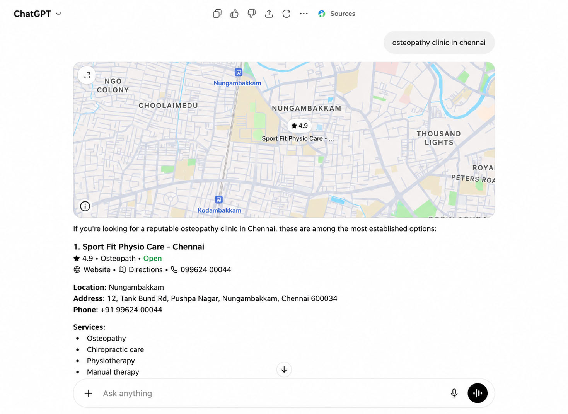Click the star rating icon beside 4.9

pos(77,258)
